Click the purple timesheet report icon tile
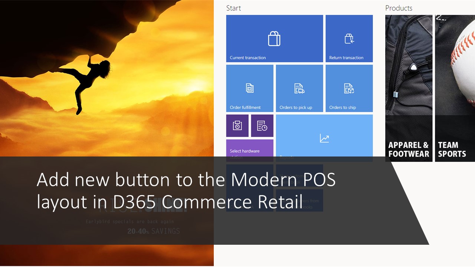 coord(262,125)
